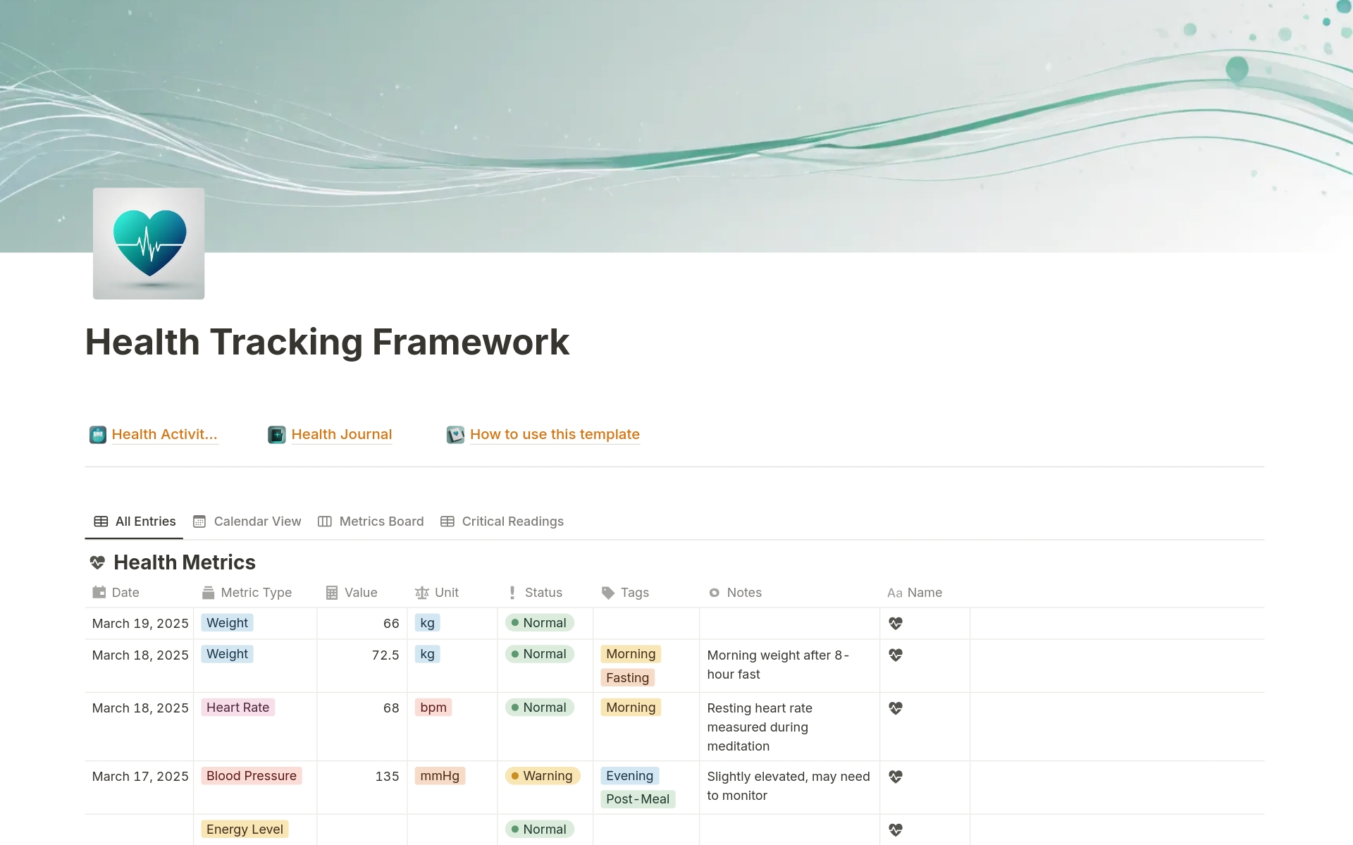The width and height of the screenshot is (1353, 845).
Task: Click the Unit column header label
Action: point(447,593)
